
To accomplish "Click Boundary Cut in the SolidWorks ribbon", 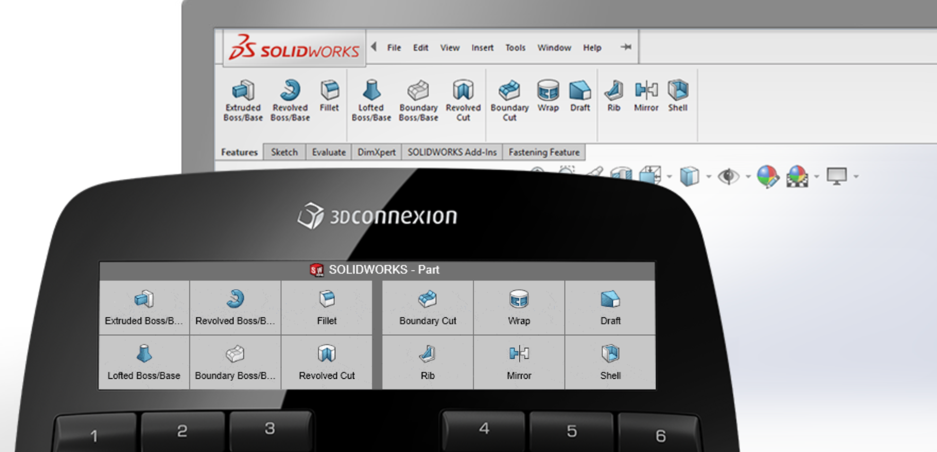I will [509, 101].
